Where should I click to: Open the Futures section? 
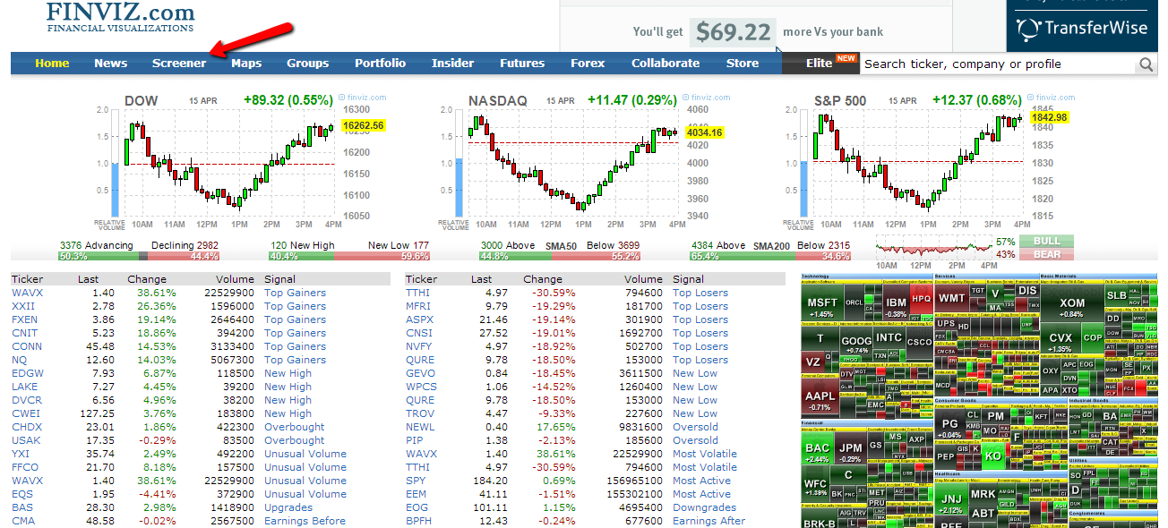(x=522, y=64)
